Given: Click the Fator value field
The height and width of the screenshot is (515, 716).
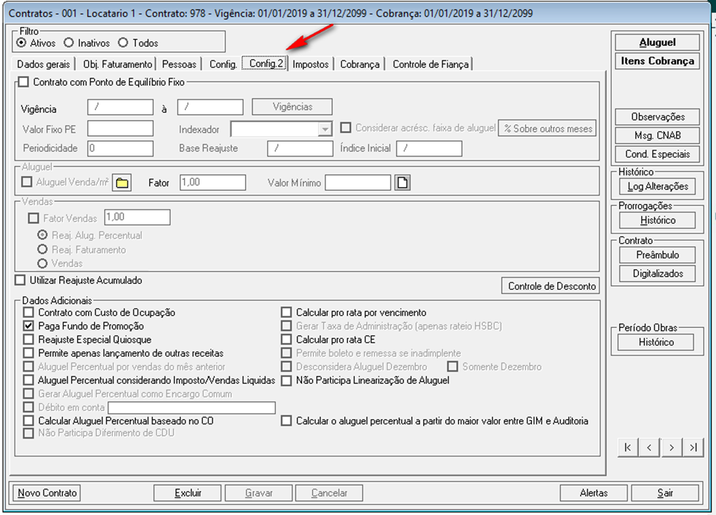Looking at the screenshot, I should [213, 182].
